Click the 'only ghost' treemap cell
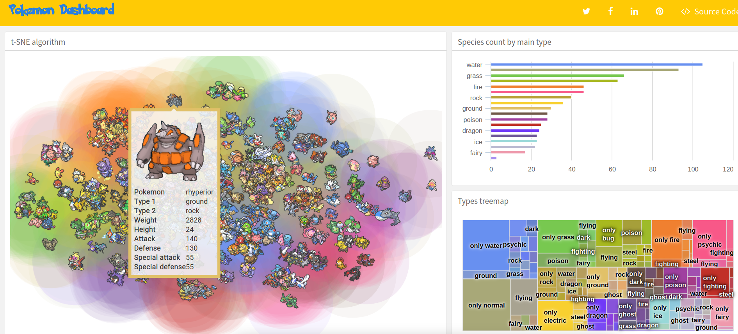 click(x=627, y=310)
